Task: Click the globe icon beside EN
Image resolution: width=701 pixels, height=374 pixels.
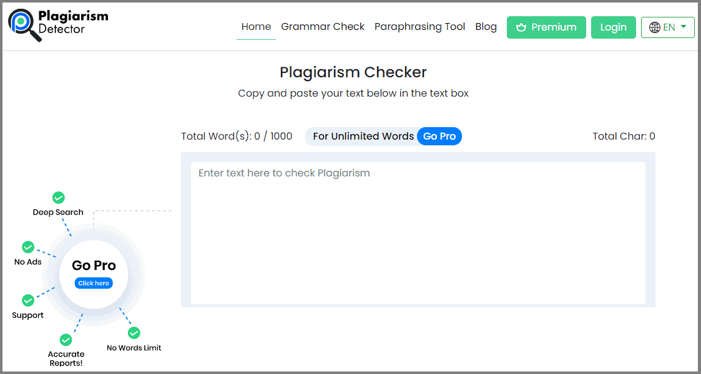Action: point(655,27)
